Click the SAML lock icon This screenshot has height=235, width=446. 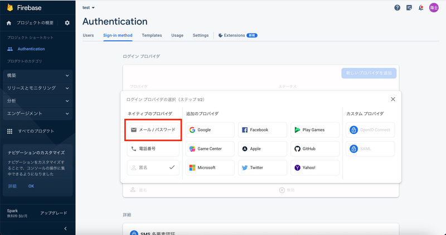[x=353, y=148]
